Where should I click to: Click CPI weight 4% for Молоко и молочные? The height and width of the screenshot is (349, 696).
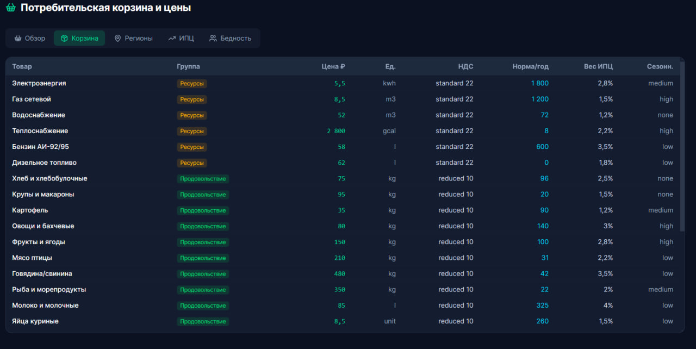pos(607,306)
